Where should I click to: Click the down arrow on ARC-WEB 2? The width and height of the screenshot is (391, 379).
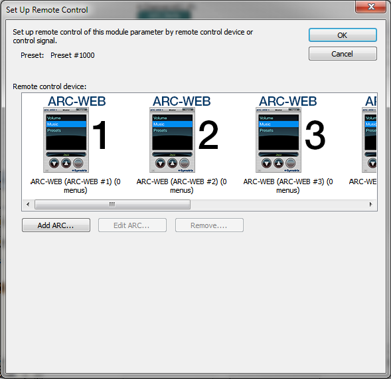[161, 164]
